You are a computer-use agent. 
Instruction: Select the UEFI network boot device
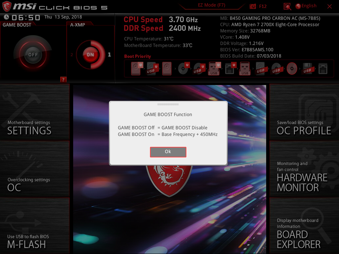230,68
